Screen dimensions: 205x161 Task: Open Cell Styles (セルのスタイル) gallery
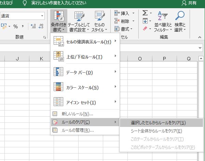[99, 21]
